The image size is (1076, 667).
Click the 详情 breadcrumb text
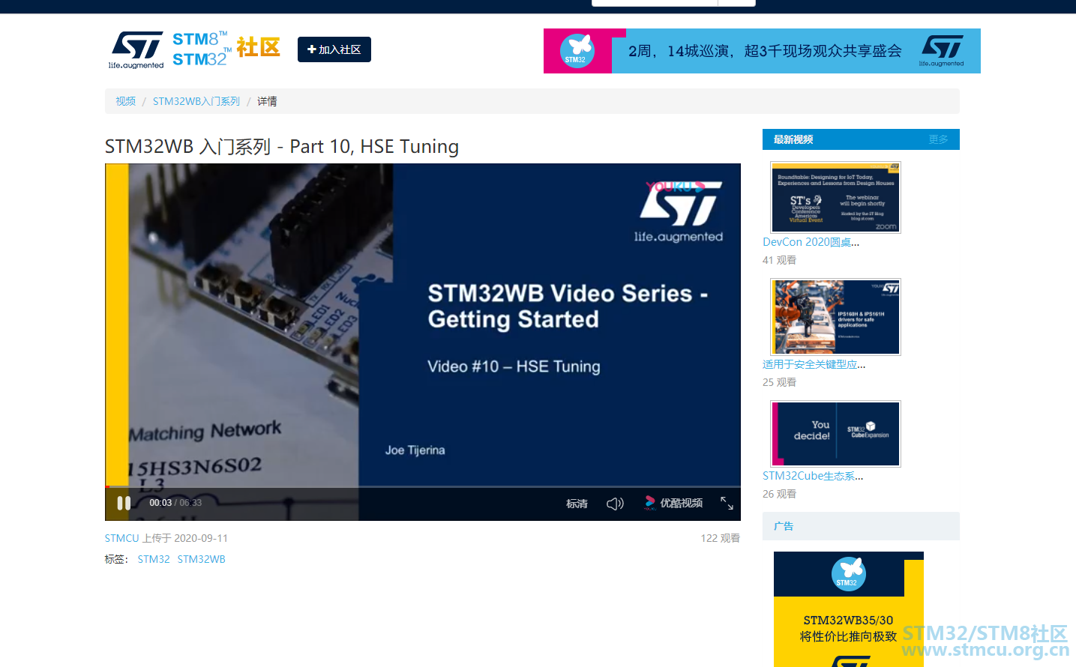point(267,101)
